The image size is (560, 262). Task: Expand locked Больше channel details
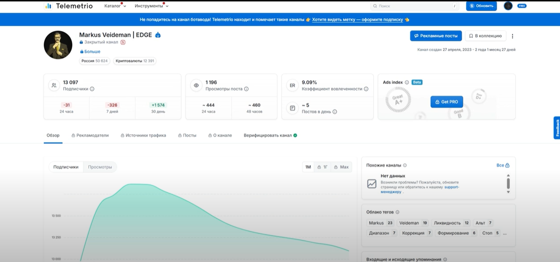(x=90, y=52)
